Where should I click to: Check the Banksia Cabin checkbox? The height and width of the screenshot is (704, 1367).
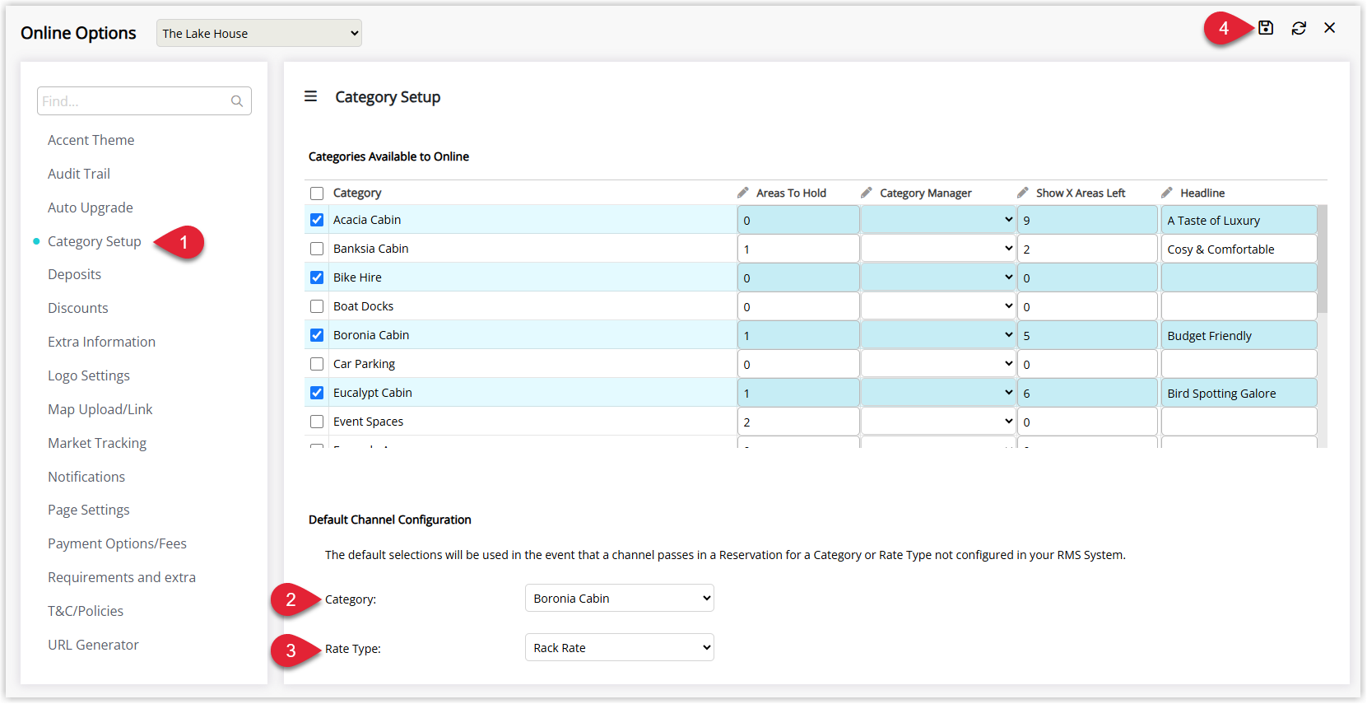coord(317,249)
